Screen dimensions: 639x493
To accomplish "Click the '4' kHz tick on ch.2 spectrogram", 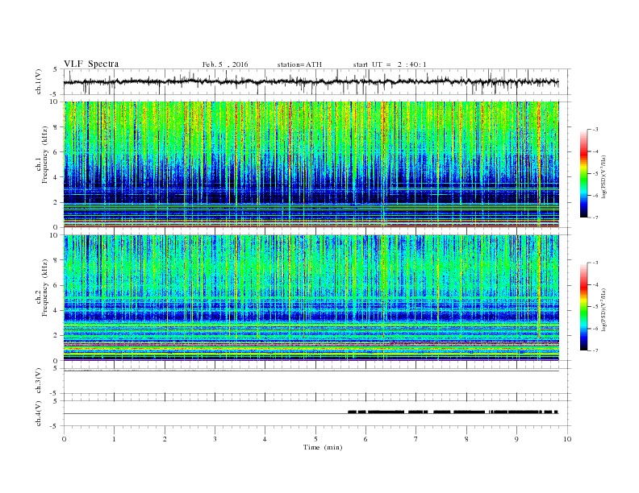I will click(x=56, y=310).
